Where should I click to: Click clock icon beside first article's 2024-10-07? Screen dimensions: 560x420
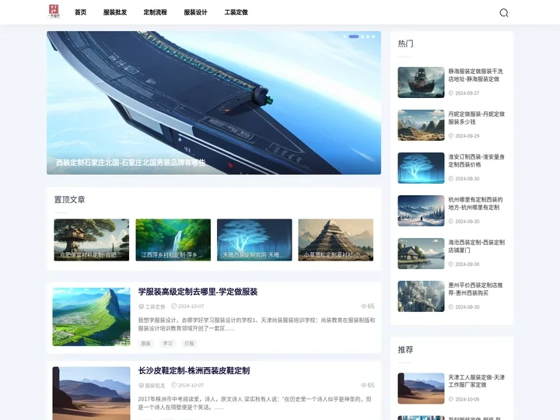[174, 306]
